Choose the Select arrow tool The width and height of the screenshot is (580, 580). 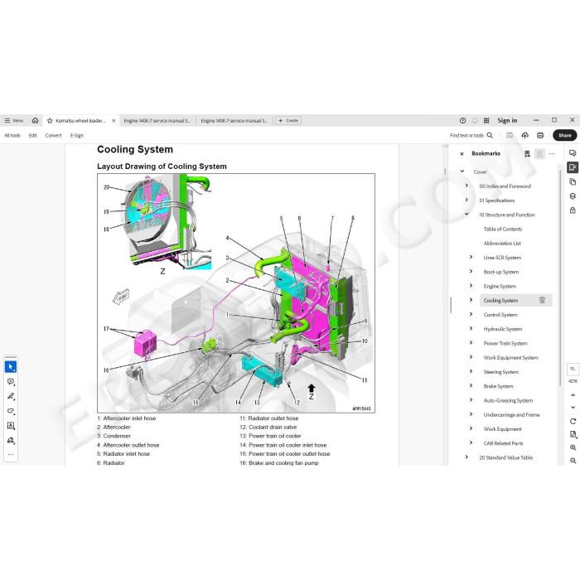click(11, 367)
